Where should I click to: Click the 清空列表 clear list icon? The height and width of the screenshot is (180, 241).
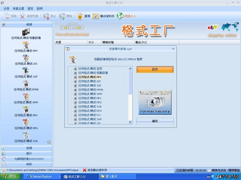pyautogui.click(x=22, y=16)
